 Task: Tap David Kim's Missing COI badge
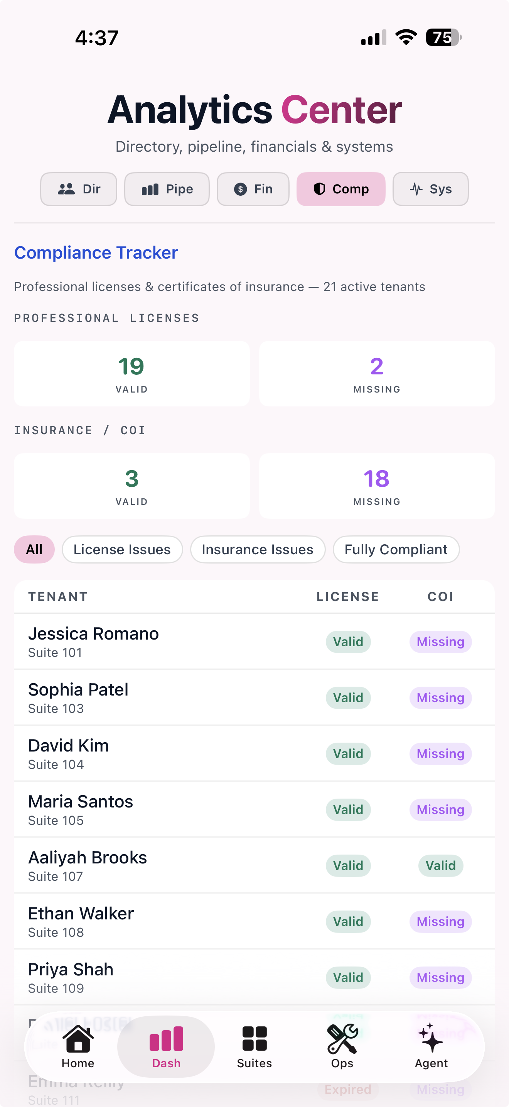pyautogui.click(x=441, y=754)
